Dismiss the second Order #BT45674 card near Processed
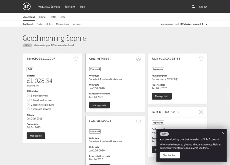 (138, 121)
